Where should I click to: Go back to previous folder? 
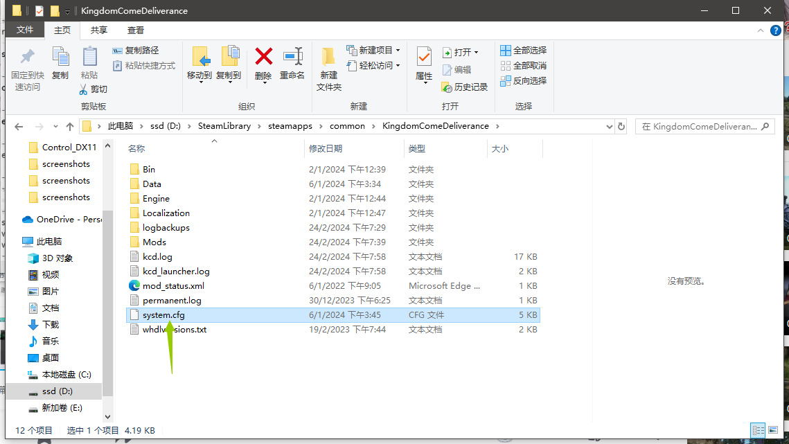pos(19,126)
